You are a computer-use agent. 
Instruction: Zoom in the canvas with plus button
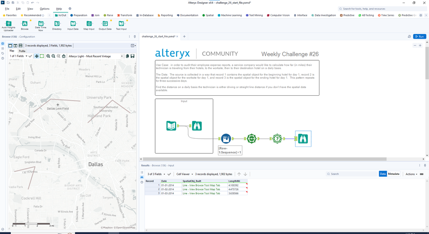tap(420, 46)
